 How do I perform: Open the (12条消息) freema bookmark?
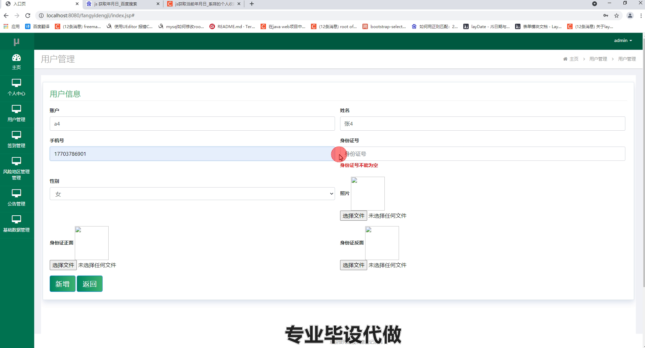[x=78, y=26]
